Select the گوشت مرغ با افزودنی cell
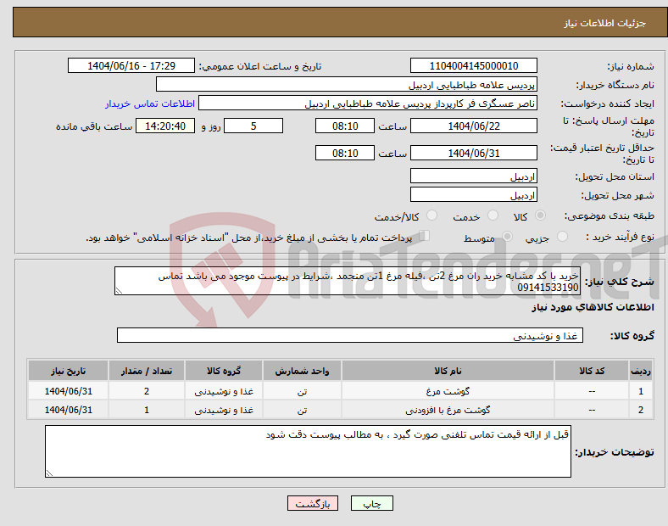Image resolution: width=668 pixels, height=526 pixels. (x=448, y=410)
